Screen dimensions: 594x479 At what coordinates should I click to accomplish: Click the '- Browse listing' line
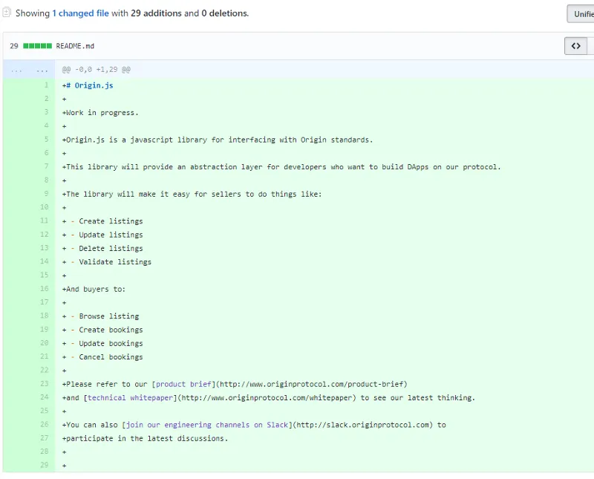pos(100,316)
